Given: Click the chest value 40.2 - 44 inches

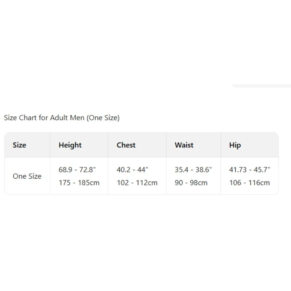Looking at the screenshot, I should pos(132,170).
